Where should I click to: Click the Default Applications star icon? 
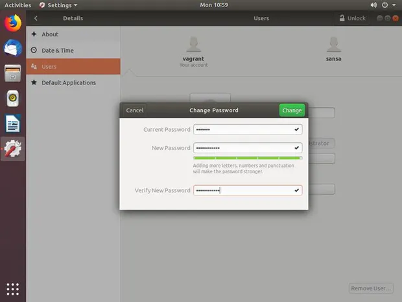[x=34, y=82]
